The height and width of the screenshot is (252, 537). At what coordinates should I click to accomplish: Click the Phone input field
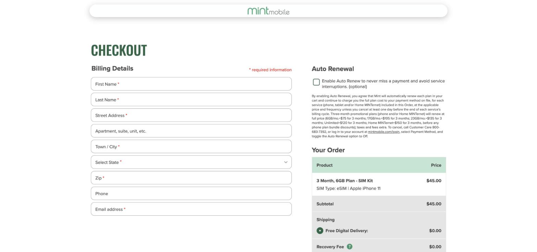[191, 194]
